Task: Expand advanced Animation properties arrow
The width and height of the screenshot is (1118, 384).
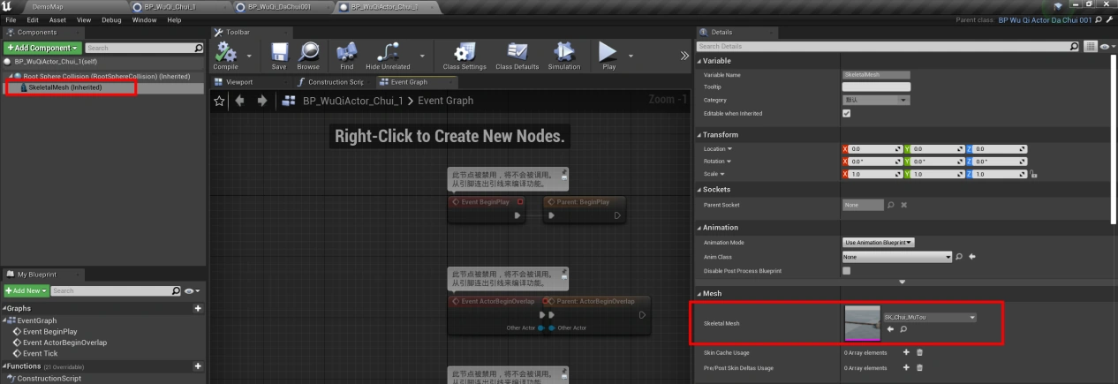Action: tap(902, 282)
